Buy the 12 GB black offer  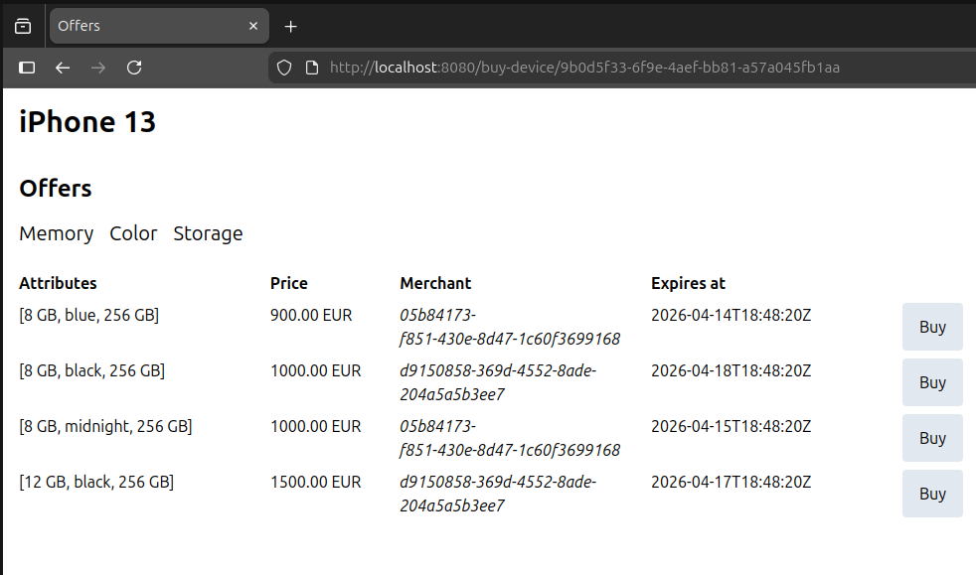pyautogui.click(x=931, y=494)
